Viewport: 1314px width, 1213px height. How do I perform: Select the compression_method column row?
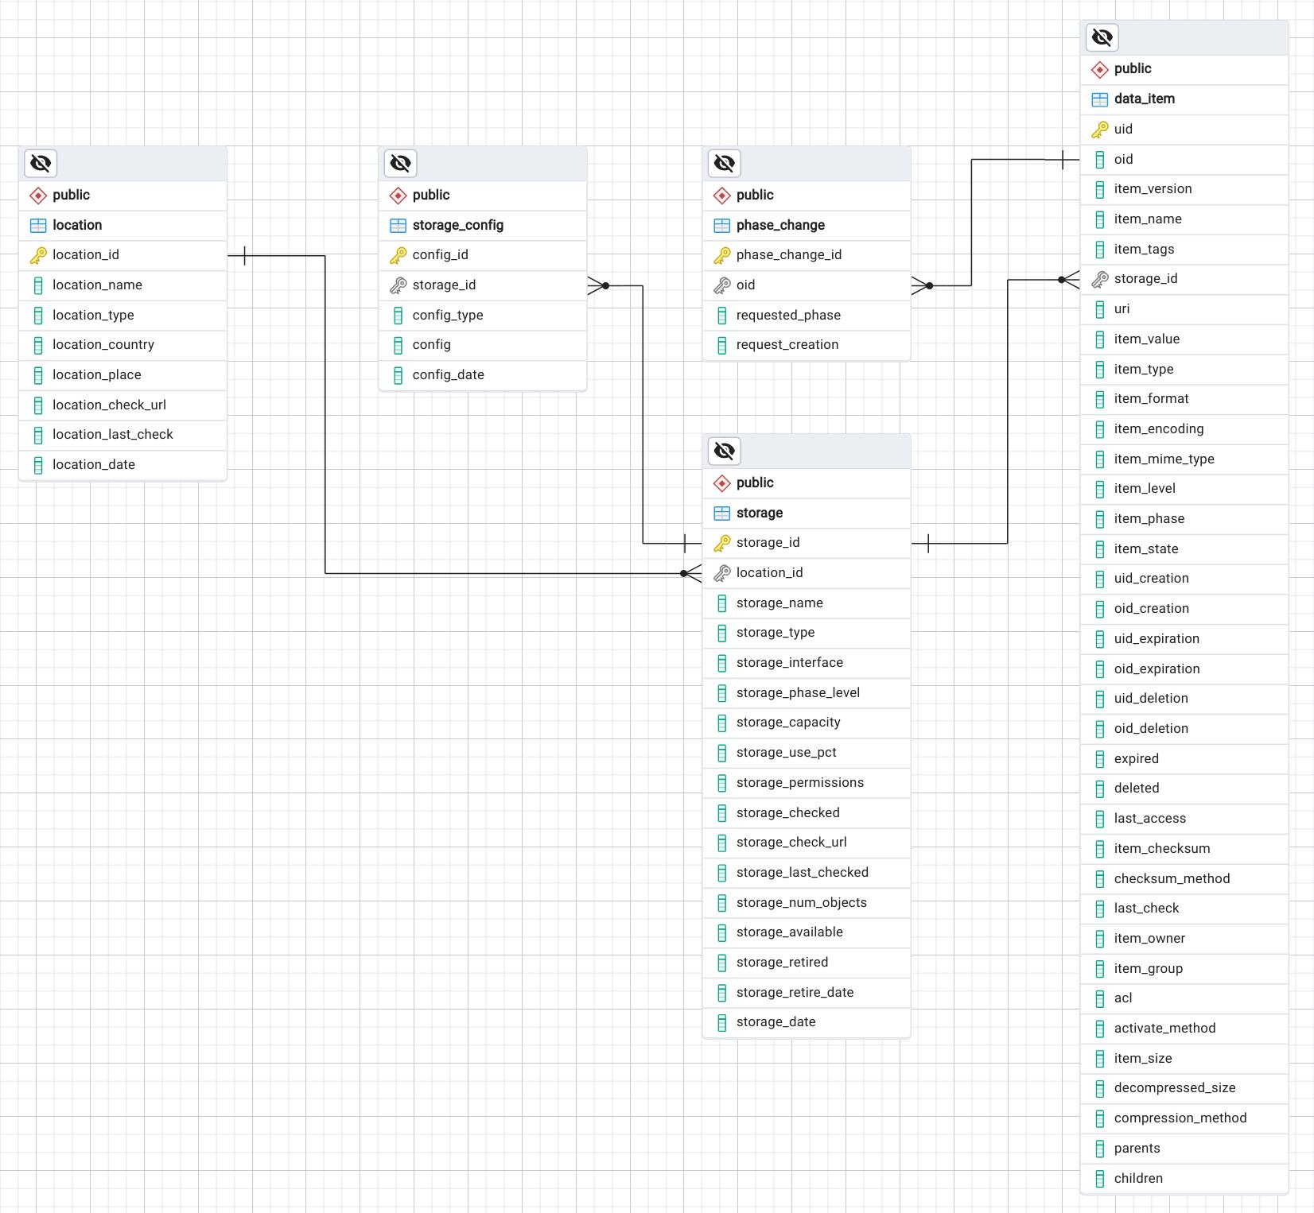[x=1180, y=1118]
